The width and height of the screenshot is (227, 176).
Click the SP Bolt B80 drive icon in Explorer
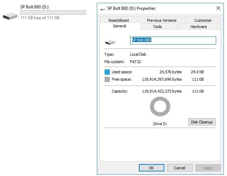(x=10, y=16)
